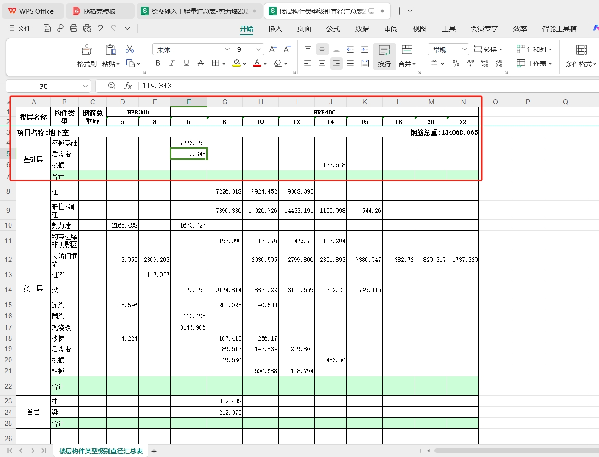Switch to the Formulas (公式) tab

[333, 28]
